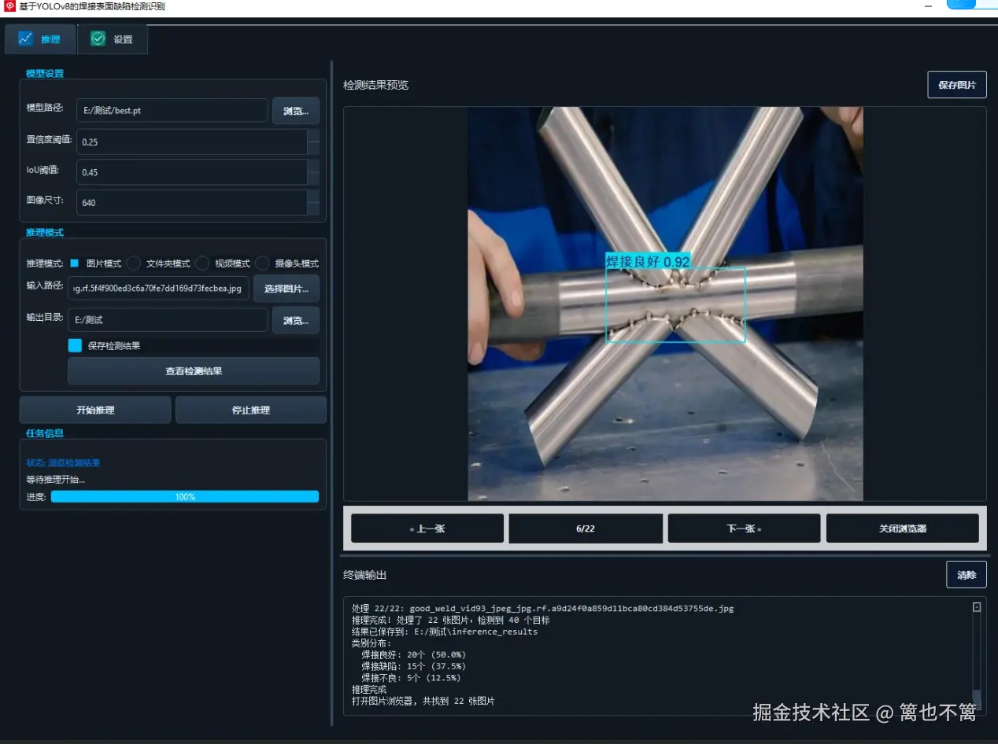
Task: Open the 设置 tab
Action: tap(113, 39)
